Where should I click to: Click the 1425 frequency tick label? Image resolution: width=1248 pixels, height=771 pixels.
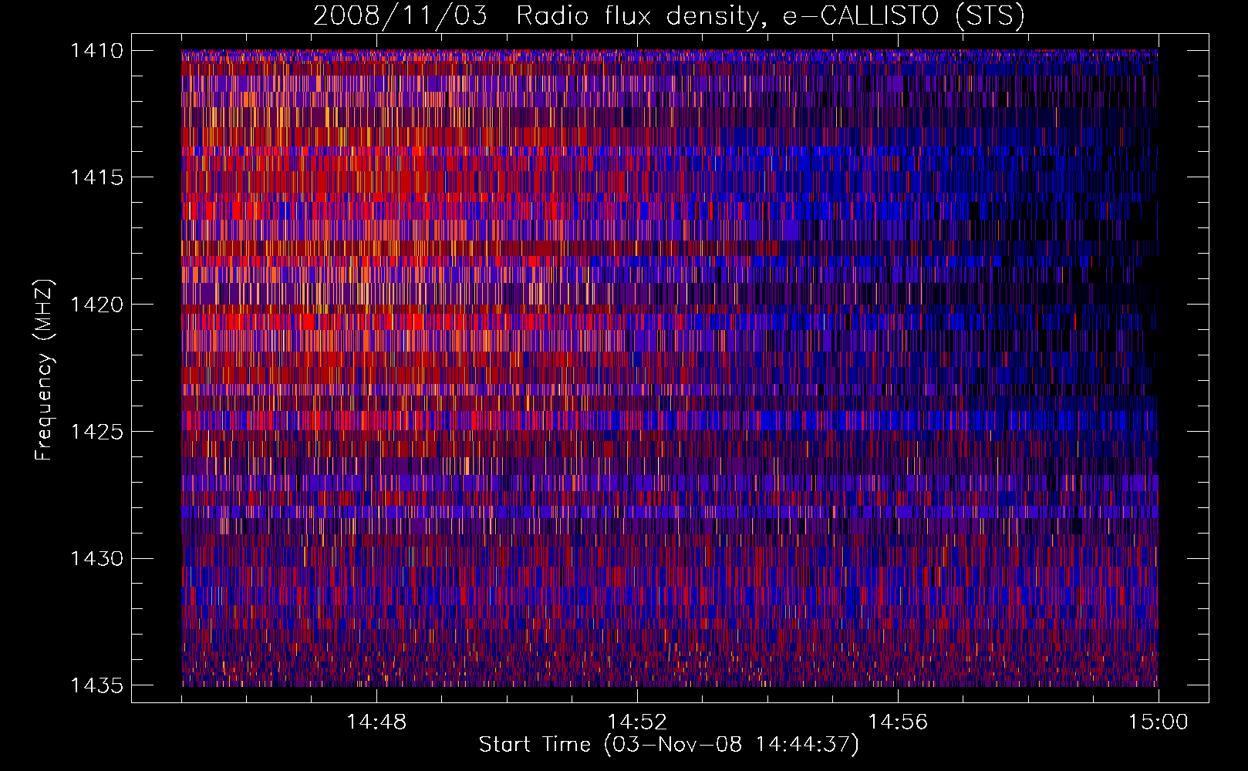pyautogui.click(x=96, y=432)
